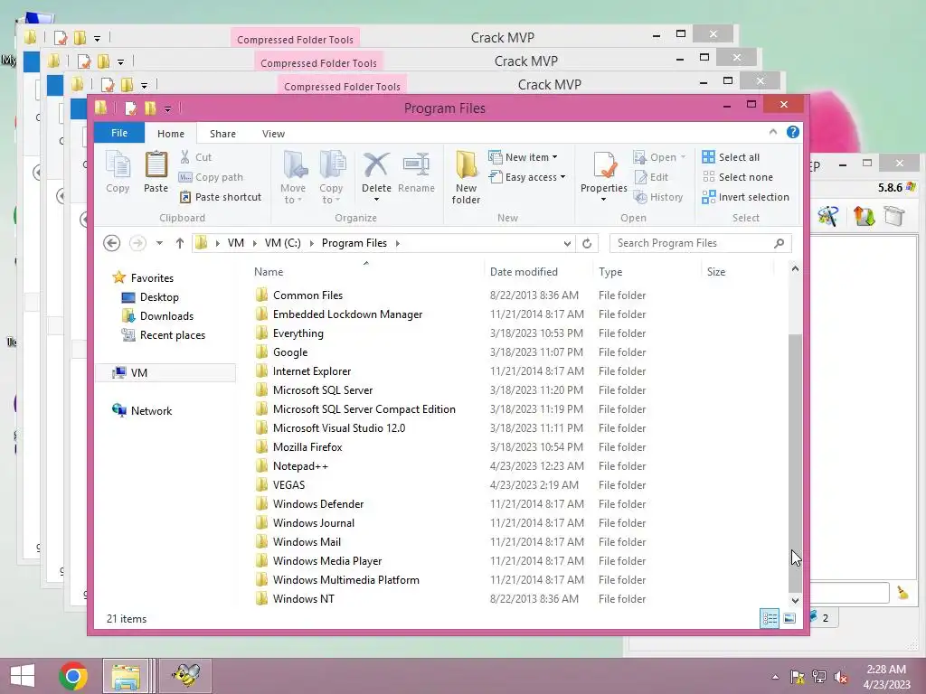Click Select none in the ribbon

pos(738,177)
